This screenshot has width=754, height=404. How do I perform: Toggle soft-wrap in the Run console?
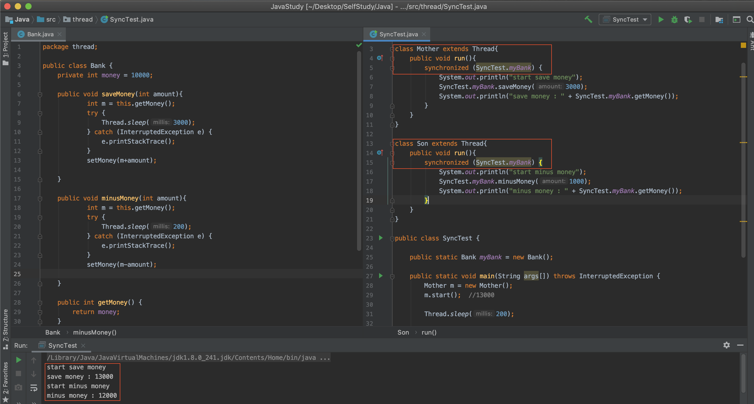[34, 388]
